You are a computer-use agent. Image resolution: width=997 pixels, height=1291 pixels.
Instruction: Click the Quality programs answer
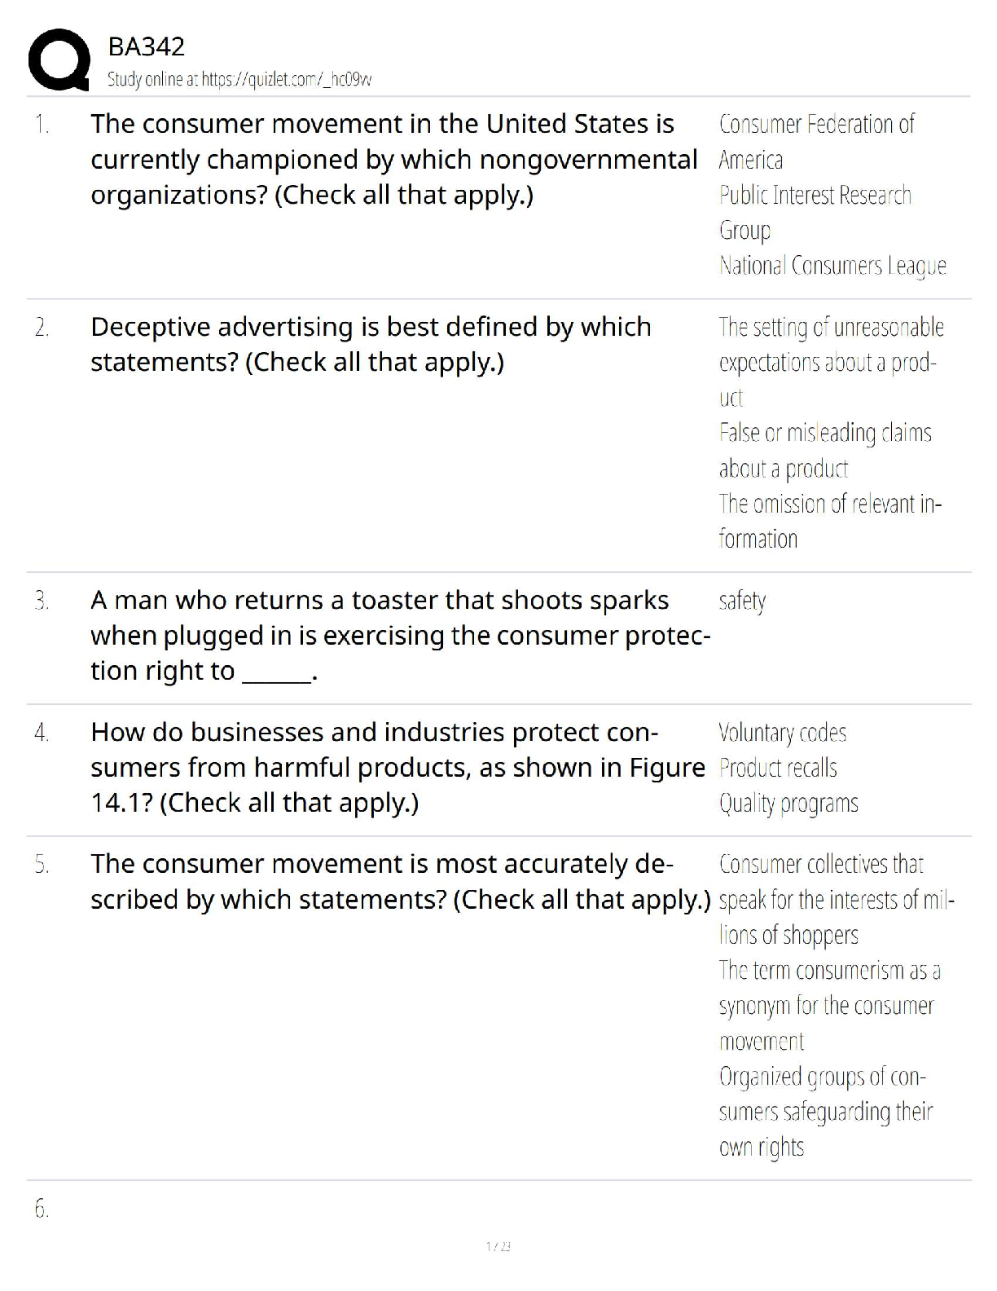pyautogui.click(x=788, y=804)
